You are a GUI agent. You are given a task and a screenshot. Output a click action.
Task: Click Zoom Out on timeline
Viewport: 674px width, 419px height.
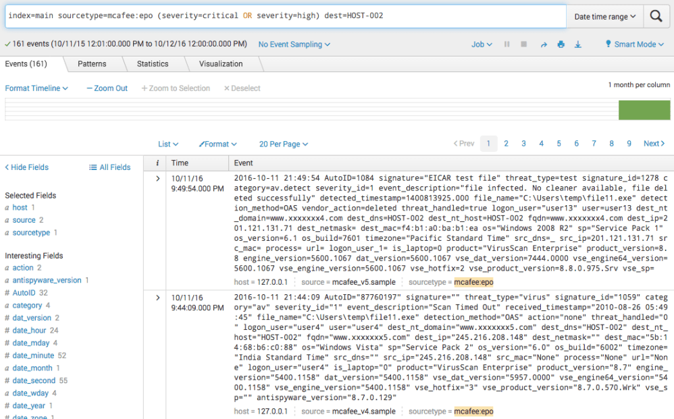pyautogui.click(x=107, y=88)
